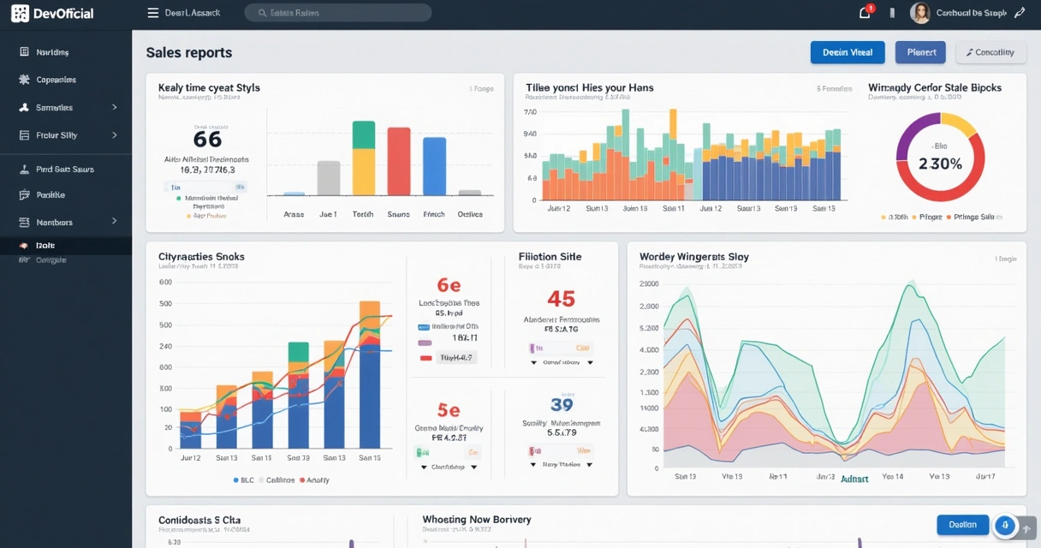The height and width of the screenshot is (548, 1041).
Task: Click the Sales reports page heading
Action: (x=188, y=52)
